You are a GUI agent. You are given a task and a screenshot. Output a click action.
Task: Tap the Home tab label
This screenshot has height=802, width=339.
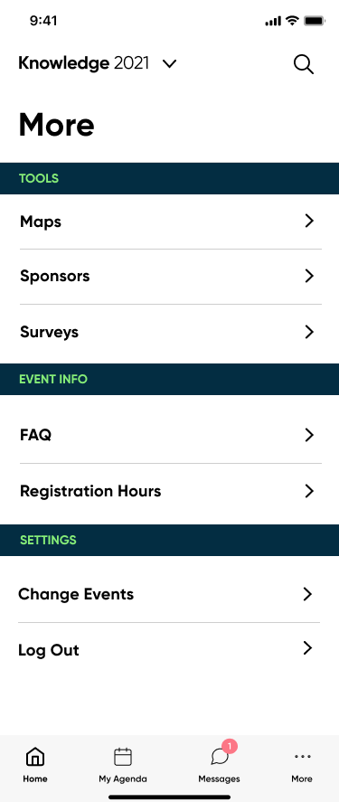click(x=34, y=779)
